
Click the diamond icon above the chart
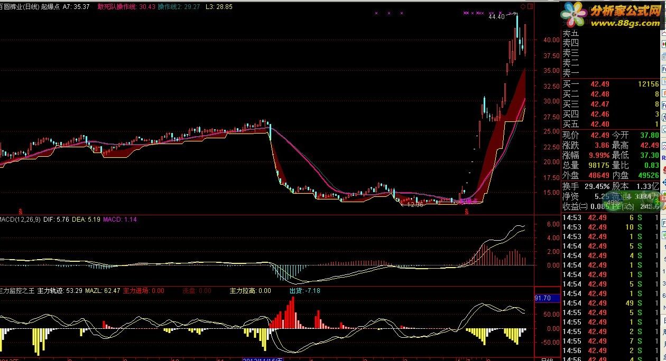[523, 6]
